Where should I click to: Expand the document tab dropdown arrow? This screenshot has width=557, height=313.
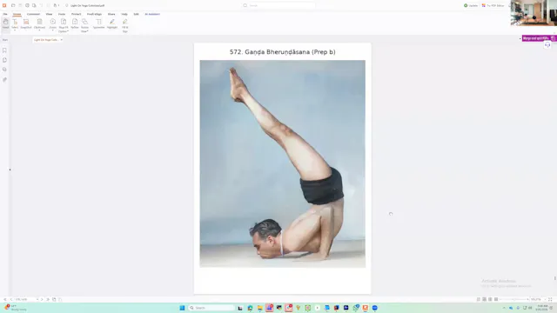[62, 40]
